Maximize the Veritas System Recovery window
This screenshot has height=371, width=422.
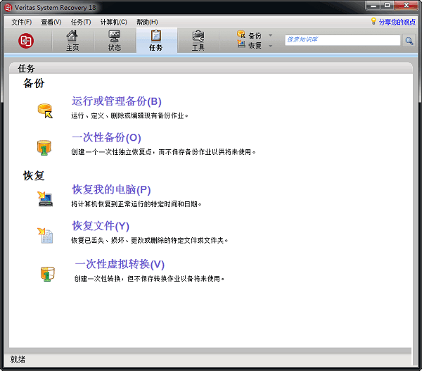pyautogui.click(x=388, y=6)
